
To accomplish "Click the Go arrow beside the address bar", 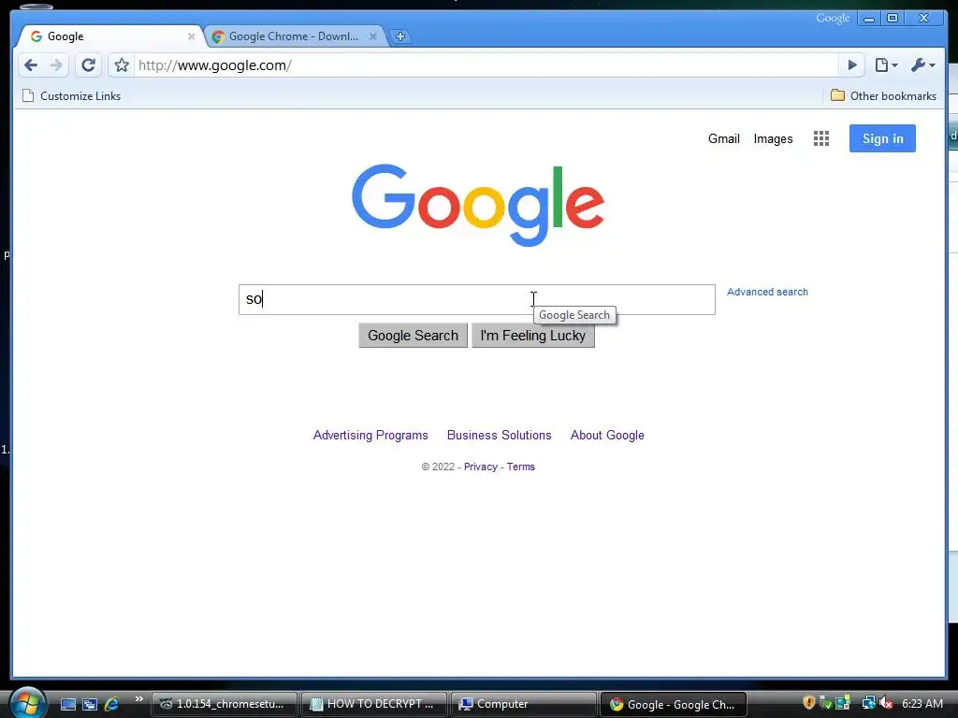I will (x=851, y=65).
